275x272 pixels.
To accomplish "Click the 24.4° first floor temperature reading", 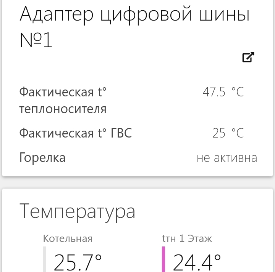I will coord(197,262).
